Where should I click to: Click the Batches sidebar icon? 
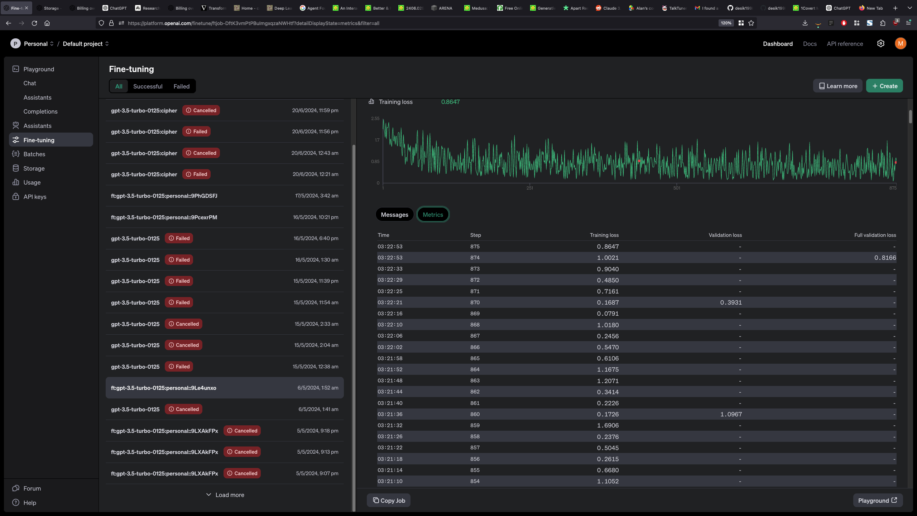(x=15, y=154)
